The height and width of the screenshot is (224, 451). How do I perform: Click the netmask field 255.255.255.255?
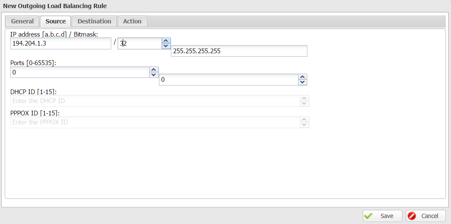(x=239, y=51)
